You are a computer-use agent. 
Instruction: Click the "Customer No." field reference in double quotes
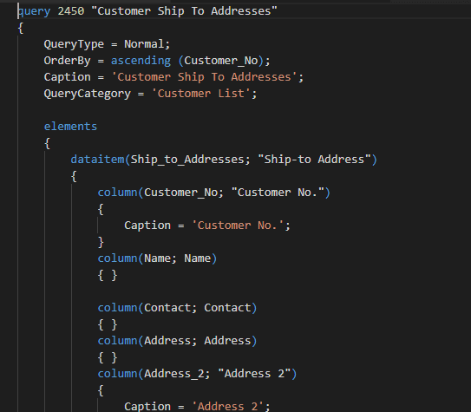pyautogui.click(x=278, y=193)
